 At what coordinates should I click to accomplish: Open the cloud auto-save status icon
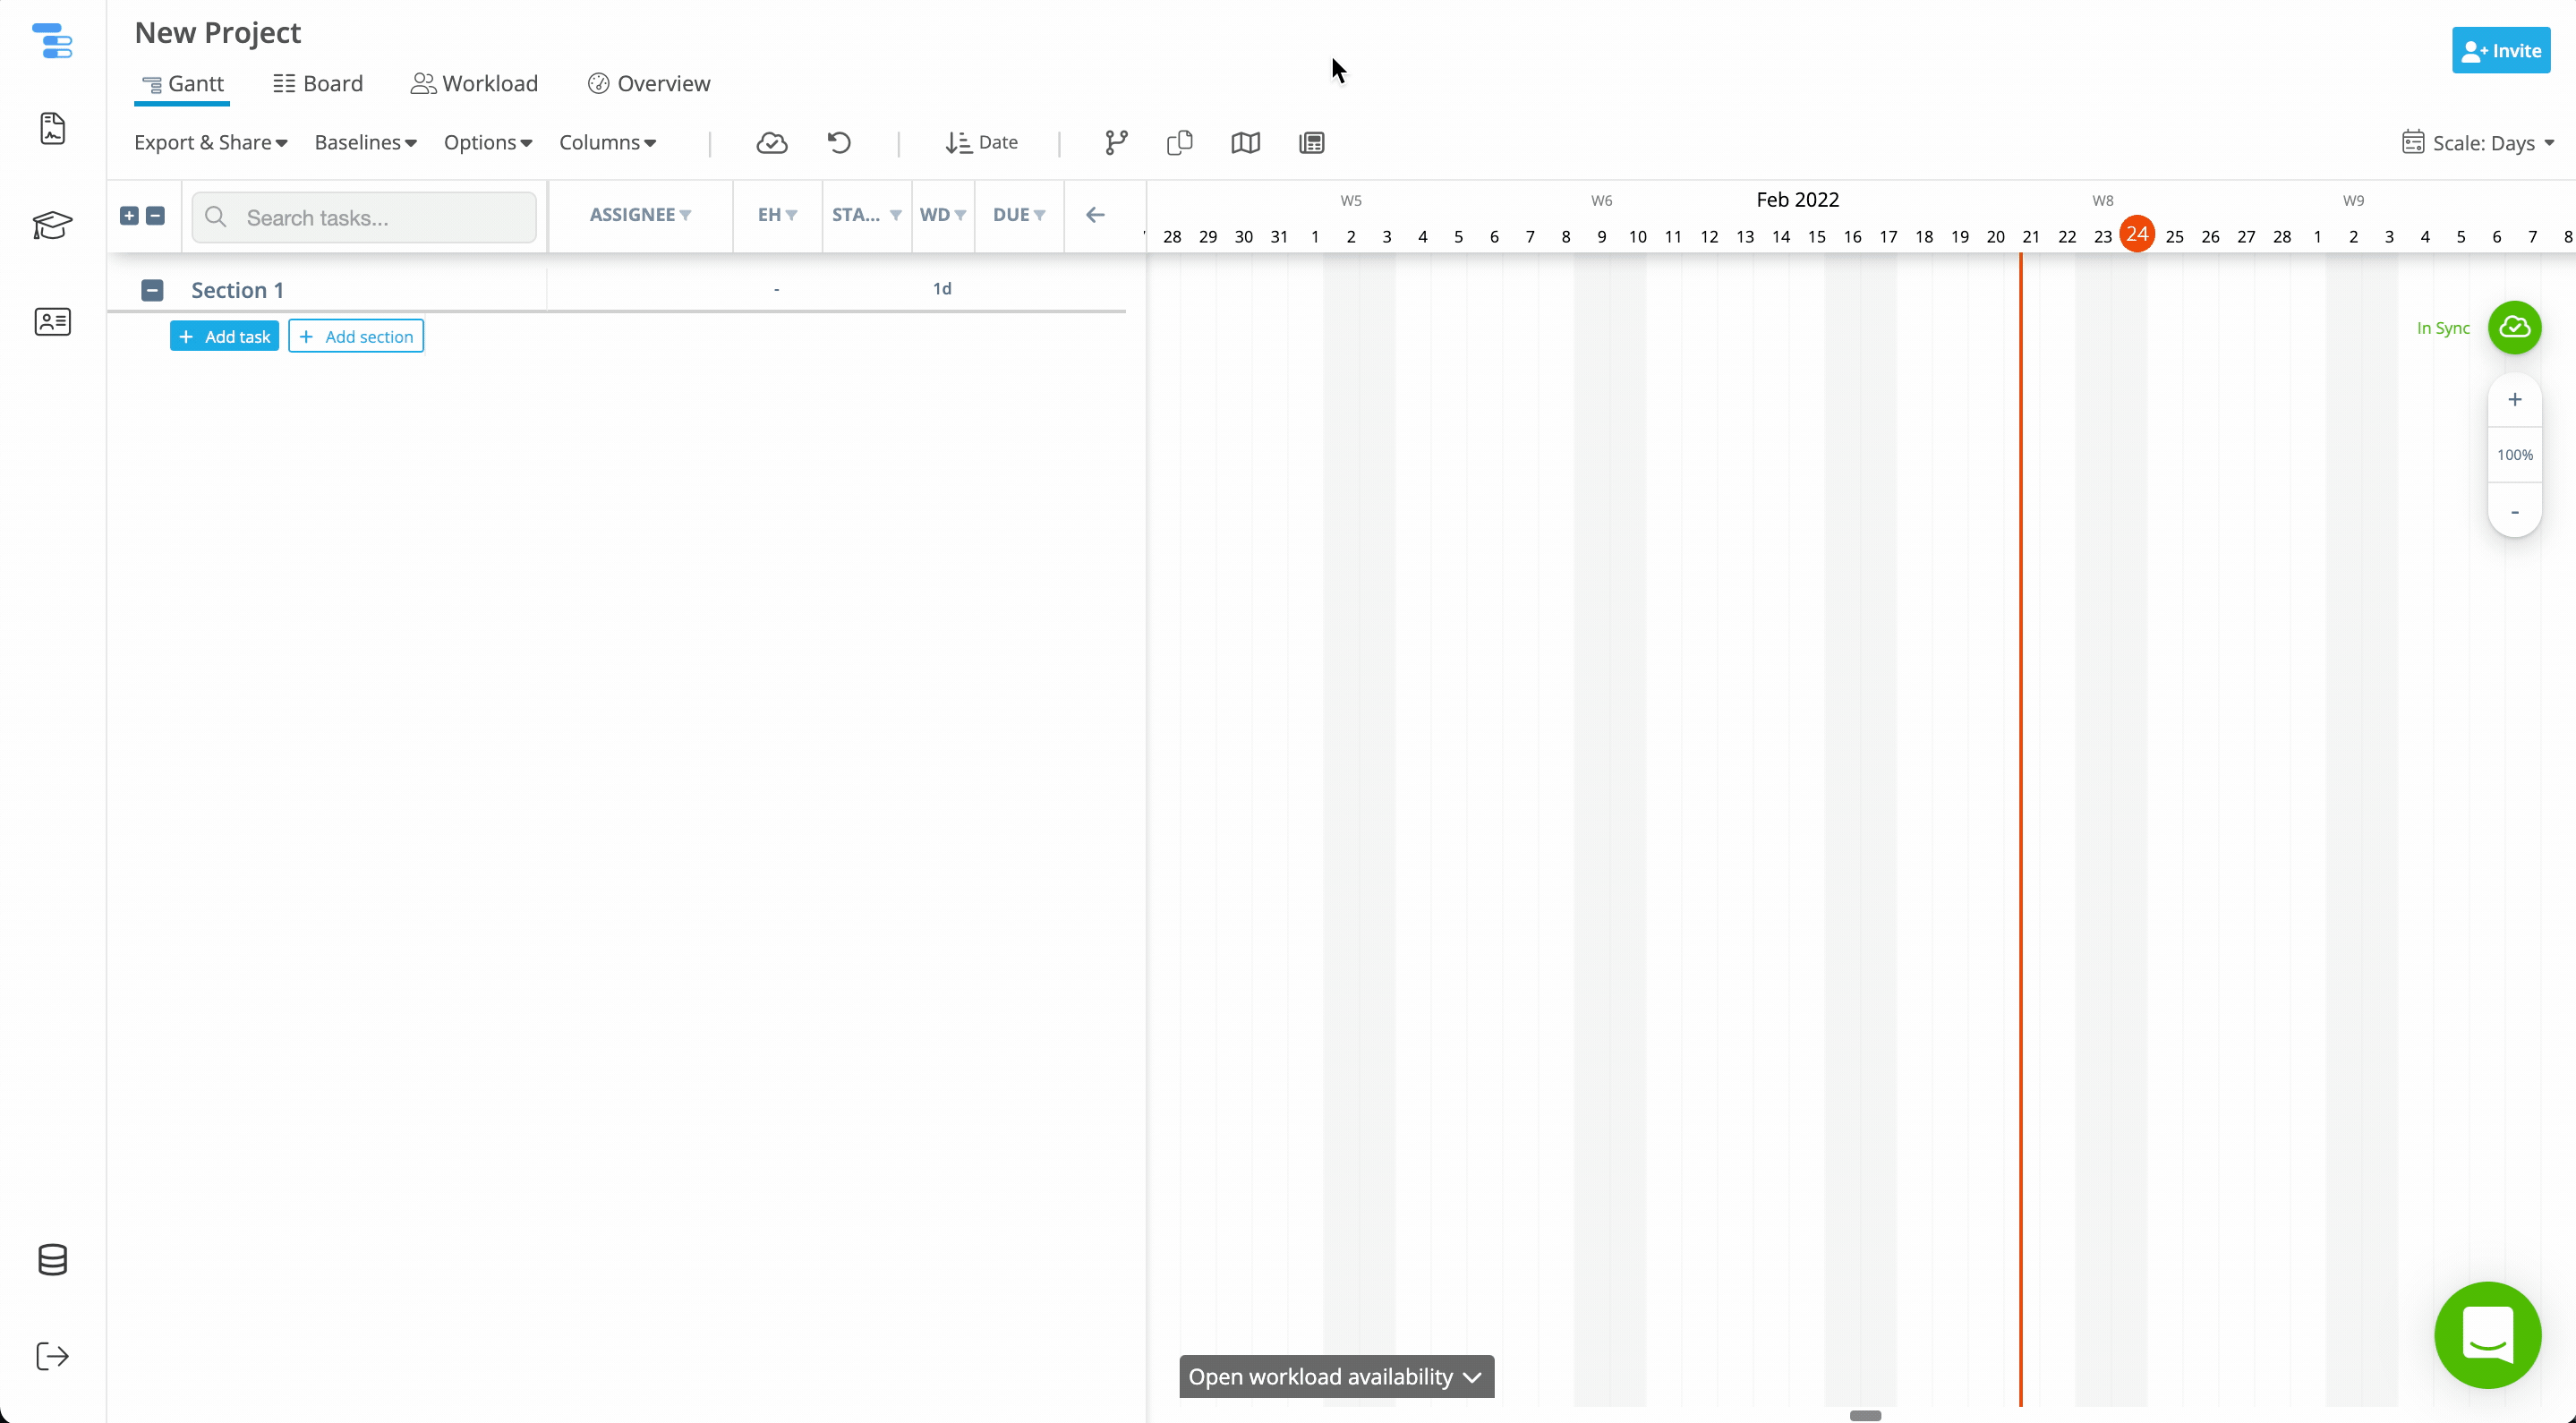click(772, 143)
